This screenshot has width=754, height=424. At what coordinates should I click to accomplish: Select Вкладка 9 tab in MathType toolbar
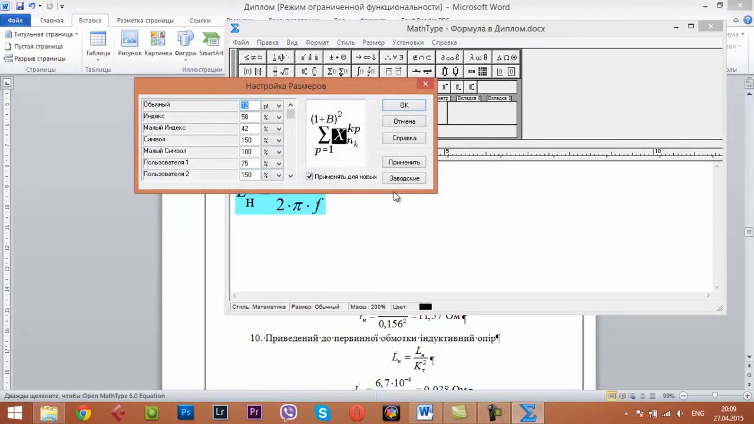[x=499, y=98]
